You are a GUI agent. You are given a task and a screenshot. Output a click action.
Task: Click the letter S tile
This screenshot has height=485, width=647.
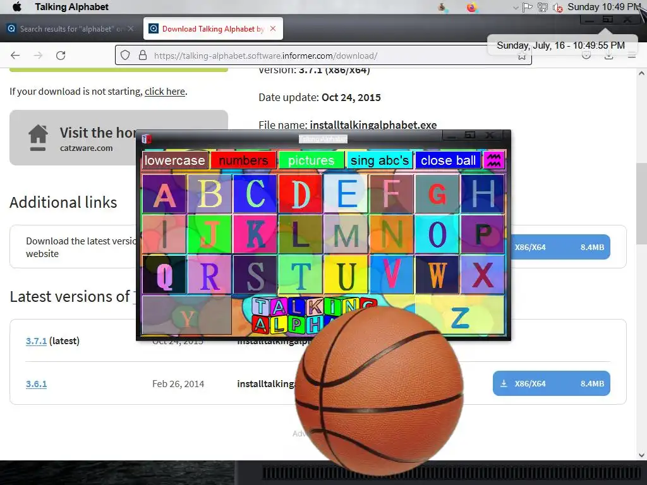[x=255, y=274]
